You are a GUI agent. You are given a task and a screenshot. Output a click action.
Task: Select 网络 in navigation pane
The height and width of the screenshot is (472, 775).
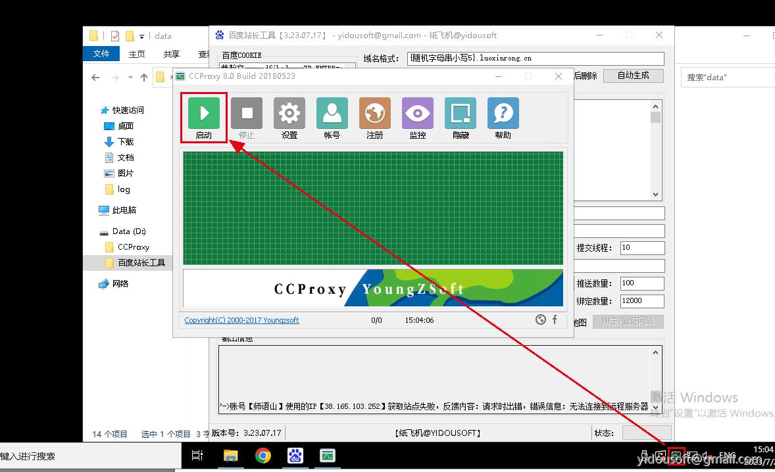click(114, 283)
